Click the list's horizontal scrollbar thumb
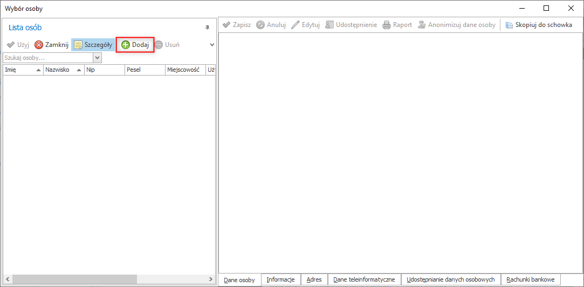 (x=74, y=279)
